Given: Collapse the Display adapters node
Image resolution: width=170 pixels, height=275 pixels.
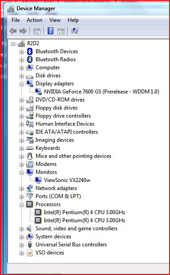Looking at the screenshot, I should (x=21, y=84).
